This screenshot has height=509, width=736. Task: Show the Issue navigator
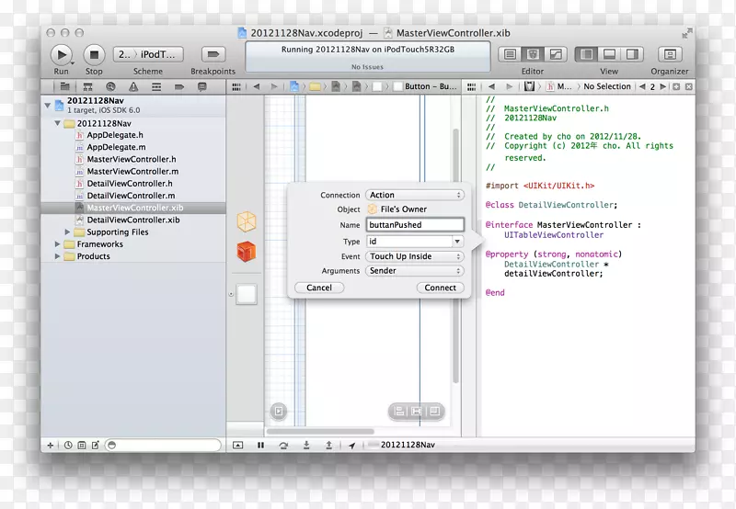pyautogui.click(x=133, y=86)
